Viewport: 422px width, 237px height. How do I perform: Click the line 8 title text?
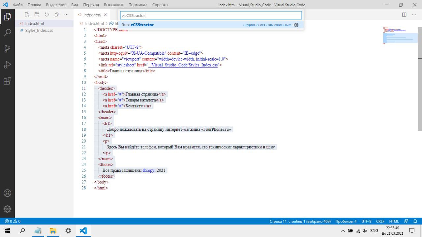coord(126,71)
